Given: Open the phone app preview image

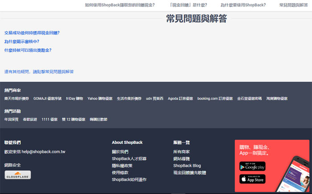Looking at the screenshot, I should point(293,174).
